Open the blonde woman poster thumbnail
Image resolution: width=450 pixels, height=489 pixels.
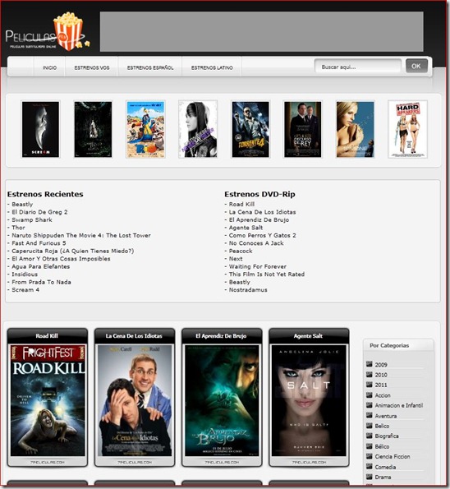pyautogui.click(x=355, y=129)
